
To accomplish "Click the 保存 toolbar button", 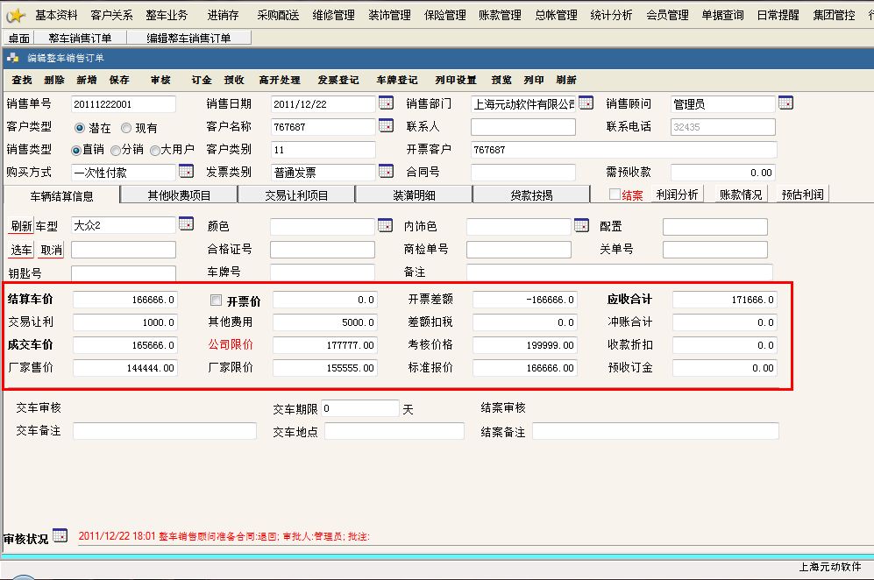I will 119,80.
